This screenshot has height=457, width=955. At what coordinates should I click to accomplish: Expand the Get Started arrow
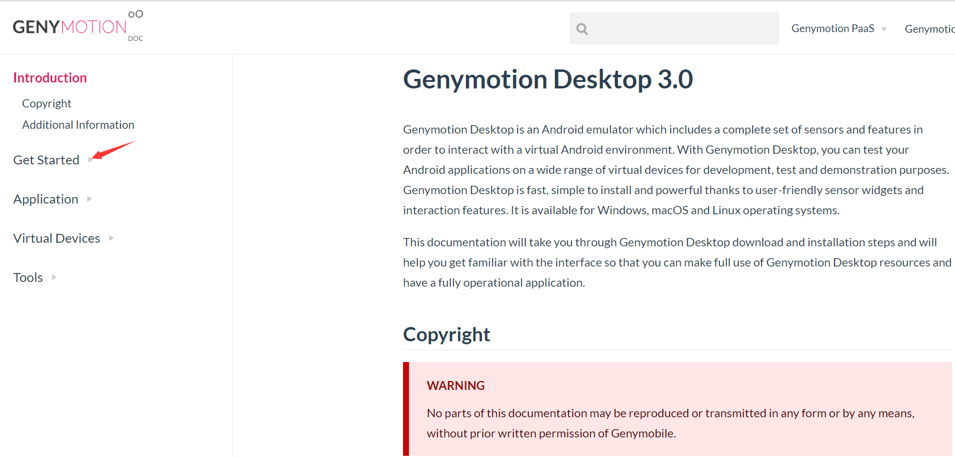90,160
